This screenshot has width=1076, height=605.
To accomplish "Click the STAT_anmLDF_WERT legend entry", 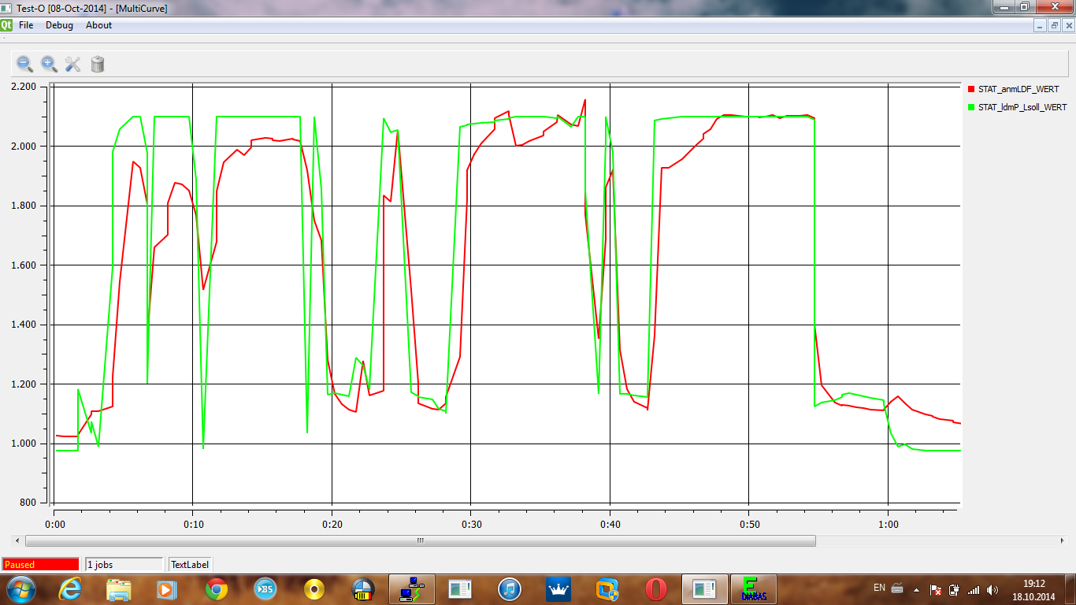I will tap(1018, 90).
